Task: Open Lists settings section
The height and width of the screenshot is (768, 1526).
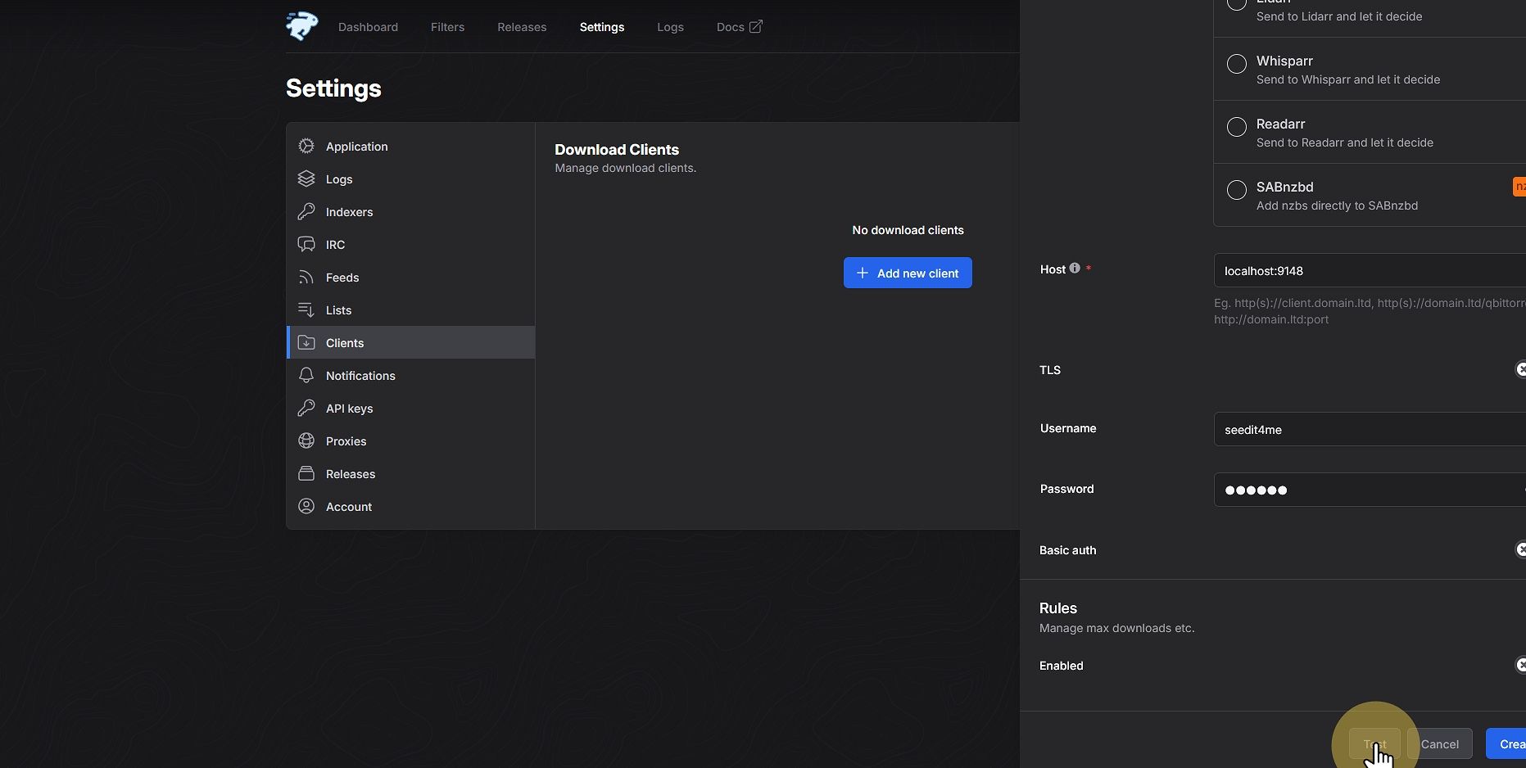Action: click(411, 309)
